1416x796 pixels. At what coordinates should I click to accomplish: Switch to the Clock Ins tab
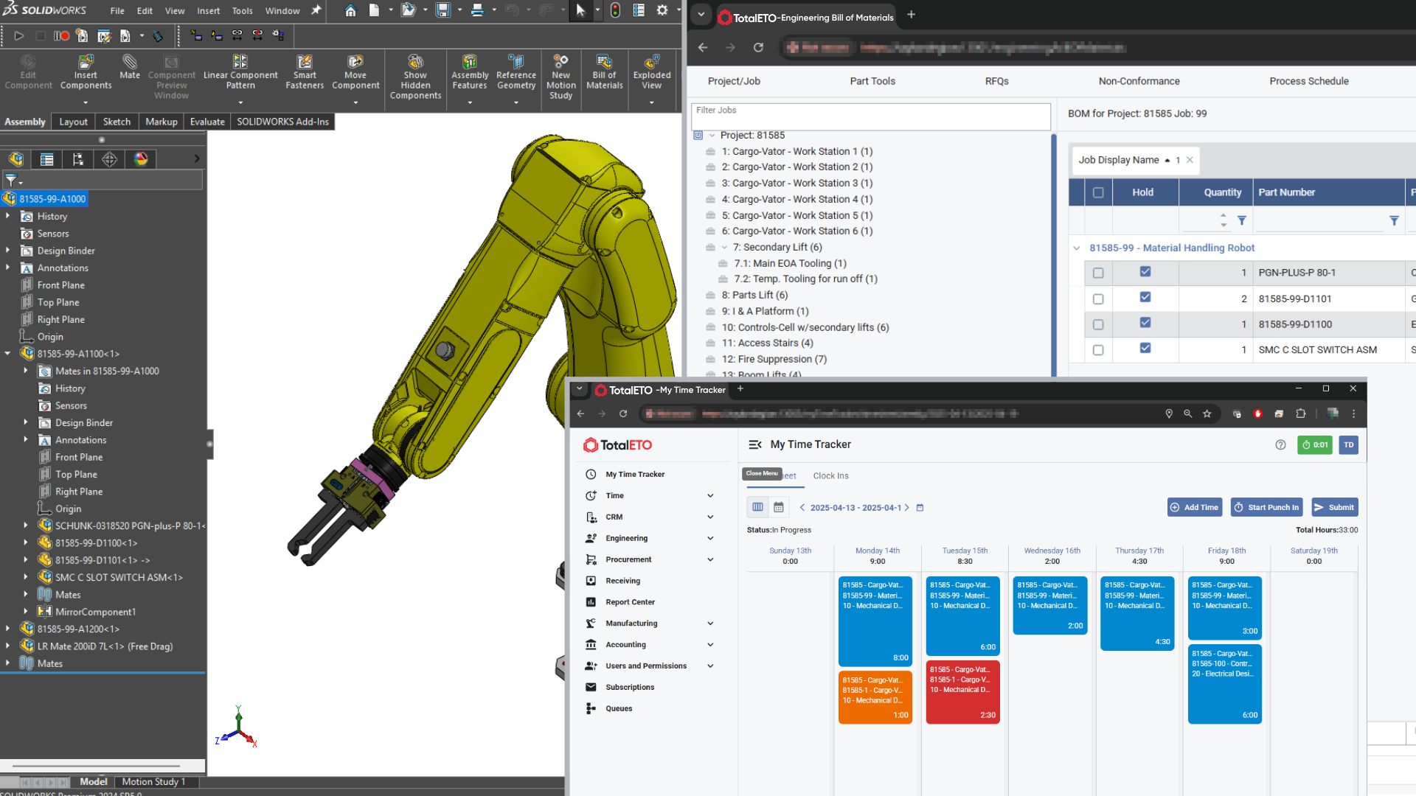[830, 476]
